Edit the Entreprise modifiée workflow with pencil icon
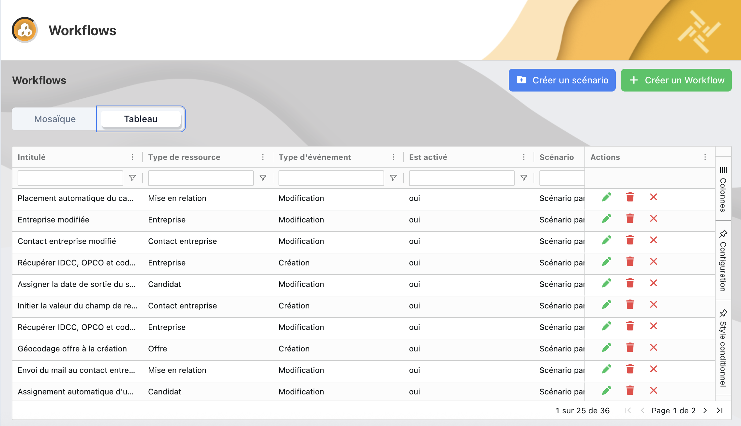Screen dimensions: 741x426 (x=606, y=219)
